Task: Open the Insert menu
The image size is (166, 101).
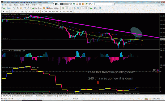Action: [x=16, y=5]
